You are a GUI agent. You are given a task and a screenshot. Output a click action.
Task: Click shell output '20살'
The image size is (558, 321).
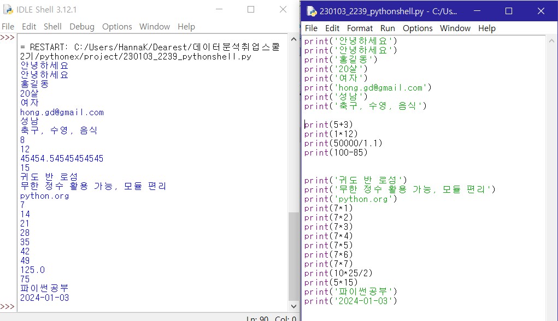point(29,93)
